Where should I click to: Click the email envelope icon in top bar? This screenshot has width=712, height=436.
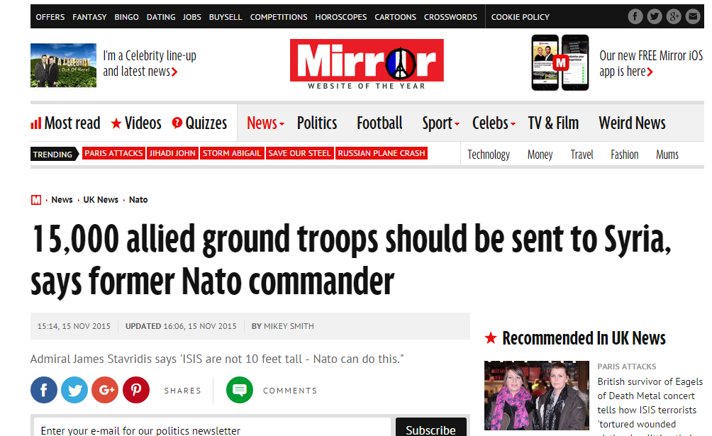(x=692, y=17)
